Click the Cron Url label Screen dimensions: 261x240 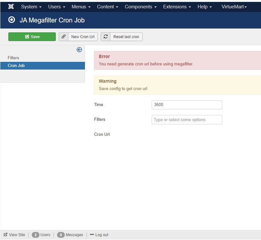pos(102,134)
